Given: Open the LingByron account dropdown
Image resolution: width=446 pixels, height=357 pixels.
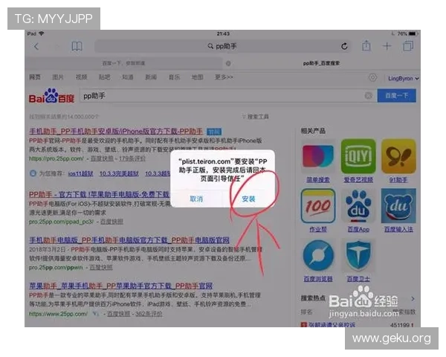Looking at the screenshot, I should (x=404, y=78).
